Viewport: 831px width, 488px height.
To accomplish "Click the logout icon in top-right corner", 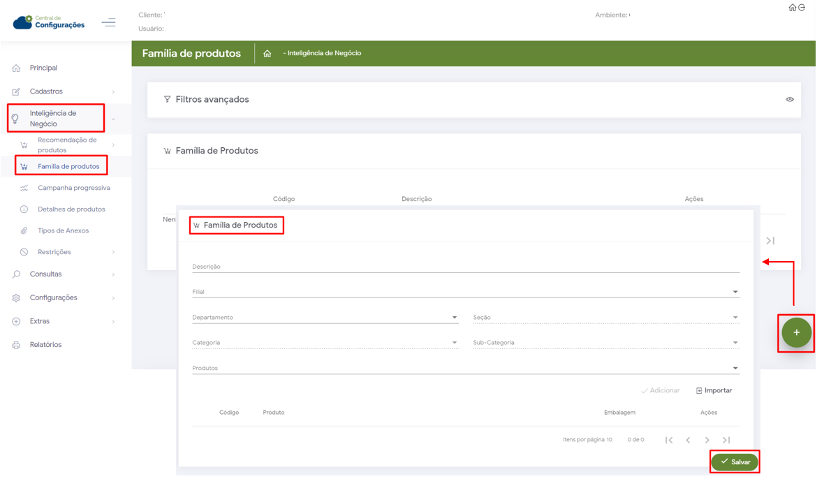I will tap(801, 8).
